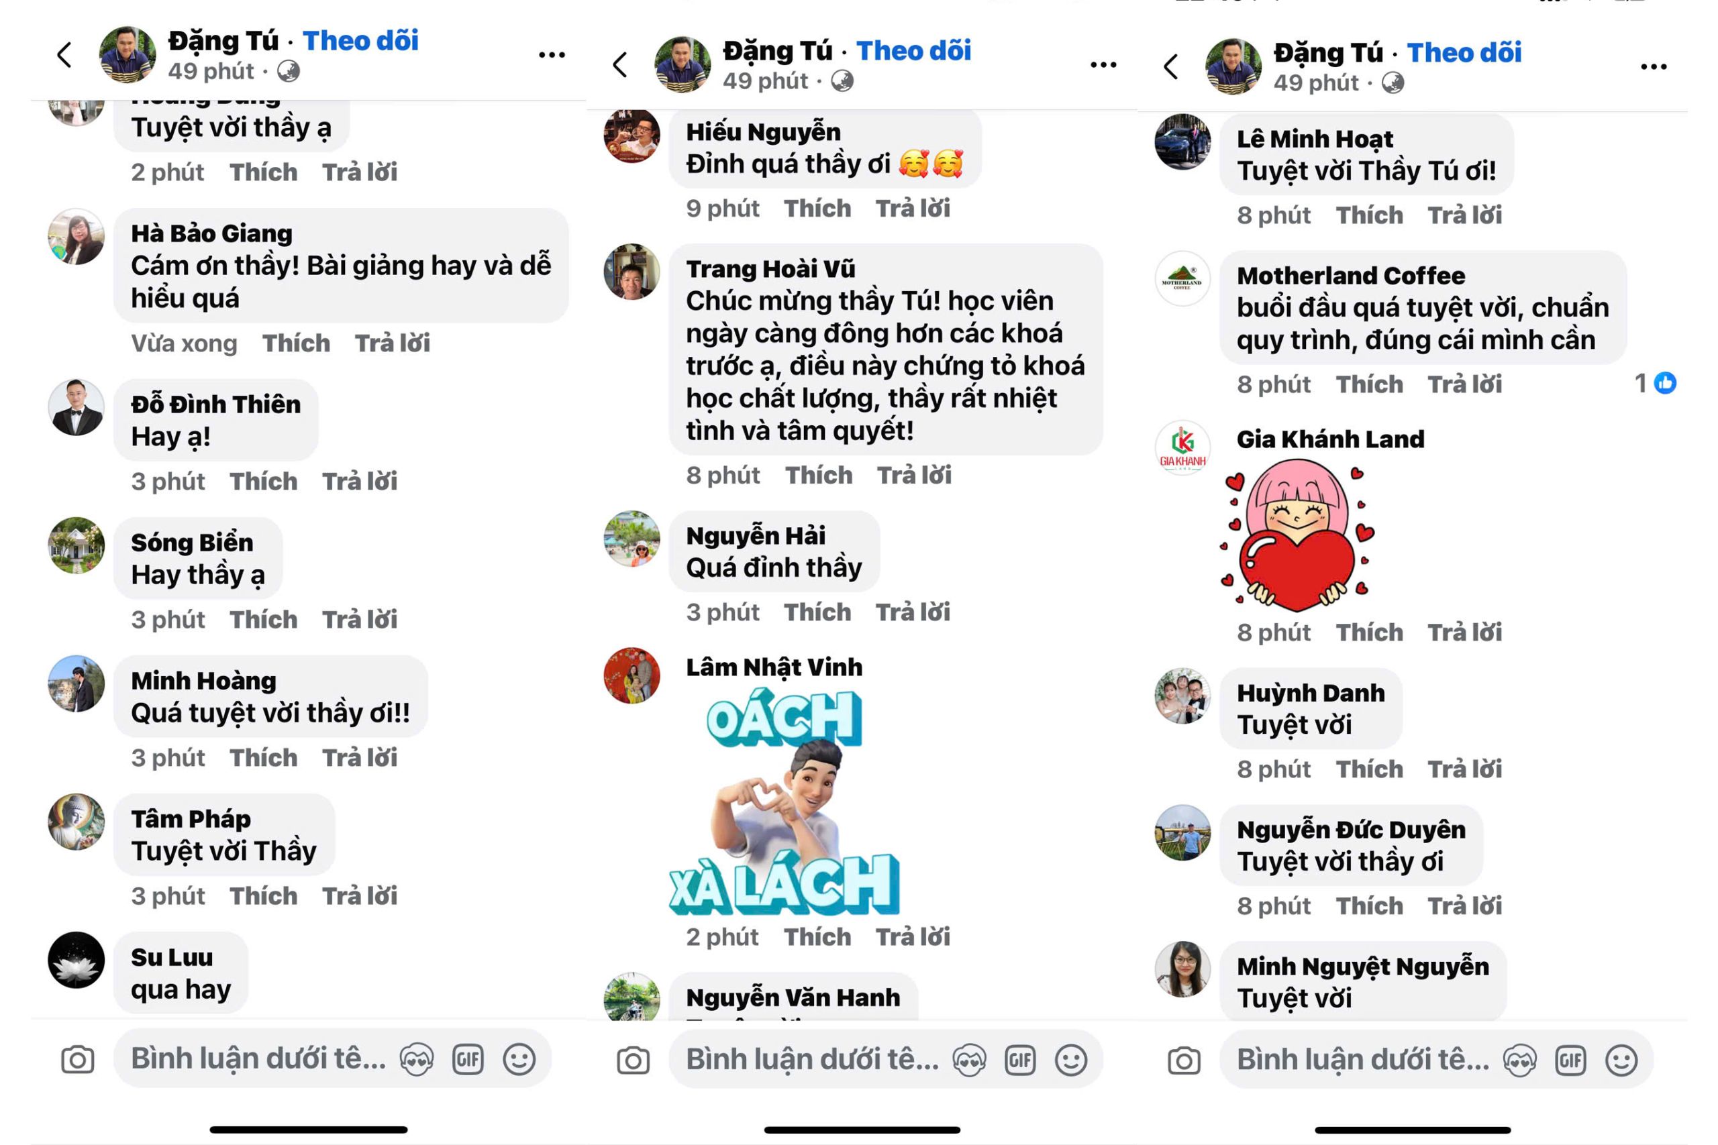Tap the camera icon in the left comment bar
Image resolution: width=1718 pixels, height=1145 pixels.
click(77, 1060)
